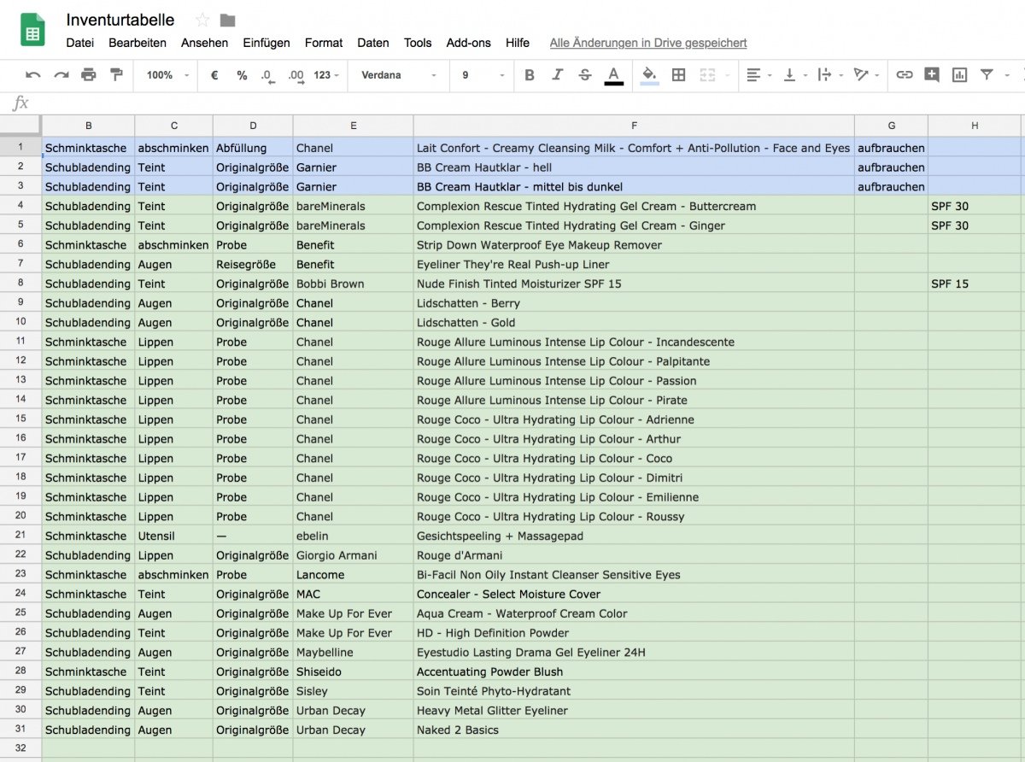The height and width of the screenshot is (762, 1025).
Task: Select row 8 header
Action: 20,284
